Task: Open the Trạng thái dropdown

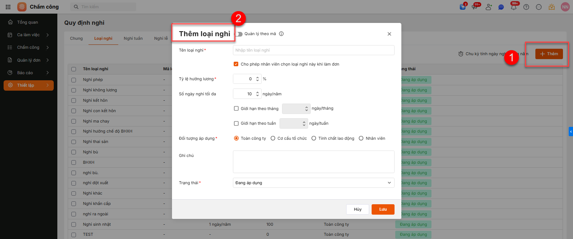Action: 314,183
